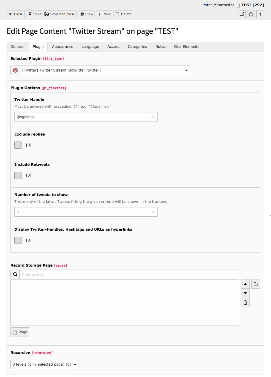Move selected record down arrow
Viewport: 271px width, 377px height.
(245, 293)
